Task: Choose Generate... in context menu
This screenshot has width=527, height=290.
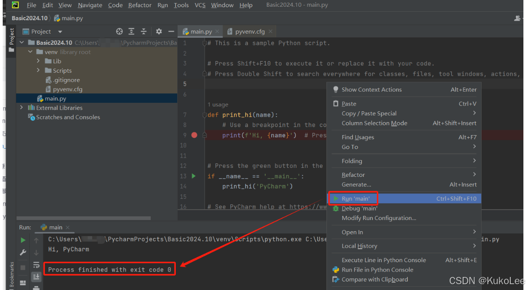Action: (x=404, y=185)
